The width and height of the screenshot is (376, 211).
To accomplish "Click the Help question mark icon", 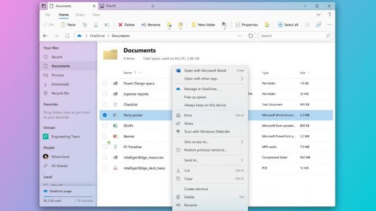I will (330, 14).
